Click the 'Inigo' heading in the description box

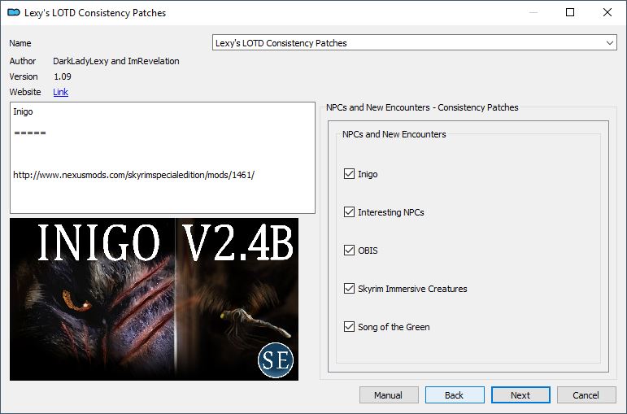click(x=23, y=111)
